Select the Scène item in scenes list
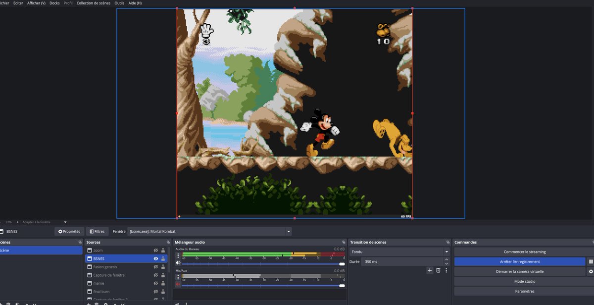Screen dimensions: 594x305 pos(41,251)
